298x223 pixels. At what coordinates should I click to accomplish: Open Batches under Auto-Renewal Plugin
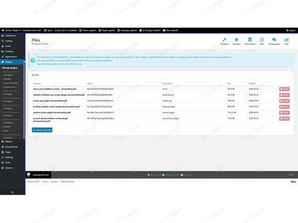(x=7, y=127)
